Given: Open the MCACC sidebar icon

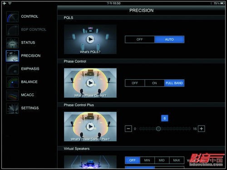Looking at the screenshot, I should pos(12,95).
